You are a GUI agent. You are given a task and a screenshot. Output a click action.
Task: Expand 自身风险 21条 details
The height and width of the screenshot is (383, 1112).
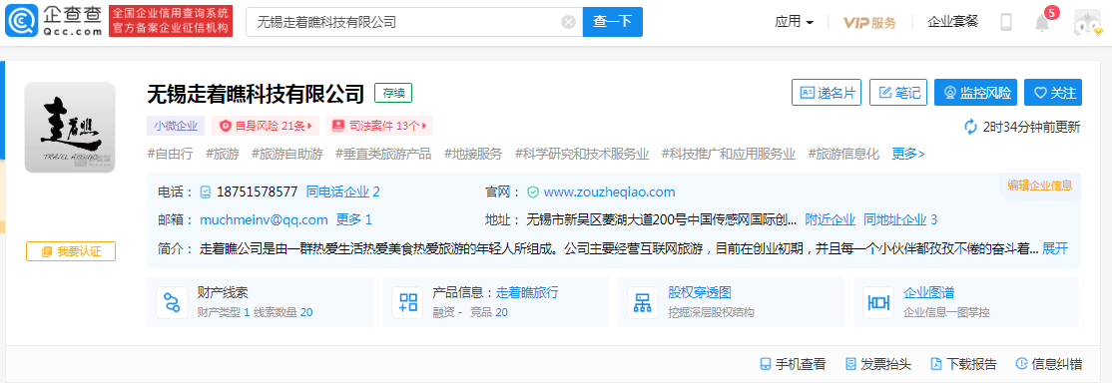266,127
